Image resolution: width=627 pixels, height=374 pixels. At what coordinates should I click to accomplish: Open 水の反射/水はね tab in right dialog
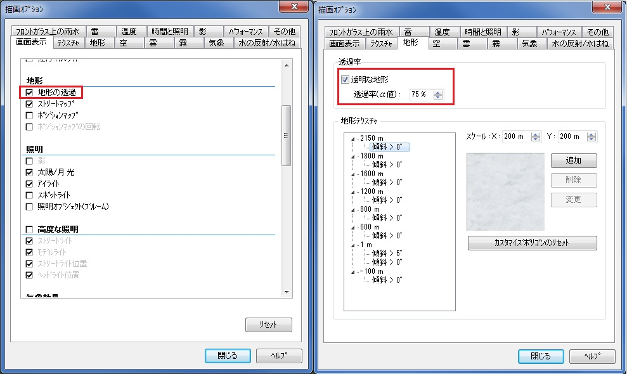tap(580, 44)
